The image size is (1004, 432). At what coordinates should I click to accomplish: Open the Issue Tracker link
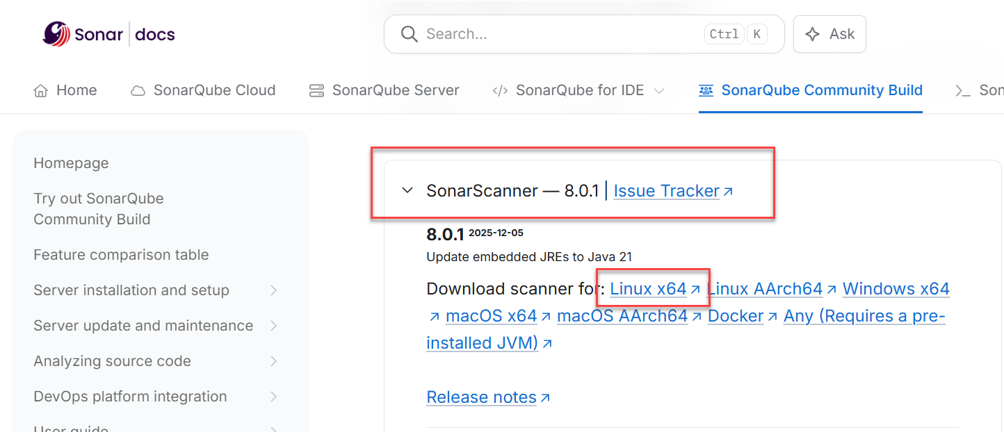point(666,191)
